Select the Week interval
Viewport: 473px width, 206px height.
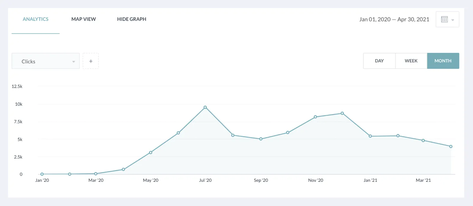(x=411, y=61)
